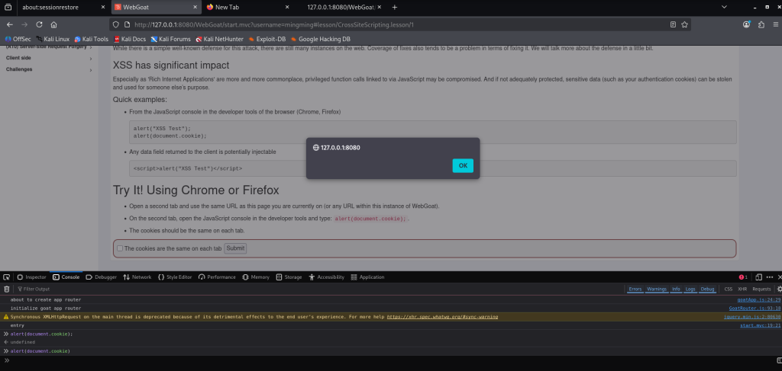
Task: Clear the console with the trash icon
Action: pyautogui.click(x=6, y=289)
